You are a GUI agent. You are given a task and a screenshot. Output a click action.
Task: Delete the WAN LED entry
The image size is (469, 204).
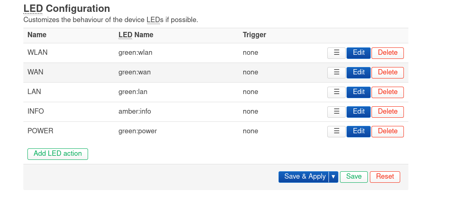click(387, 73)
